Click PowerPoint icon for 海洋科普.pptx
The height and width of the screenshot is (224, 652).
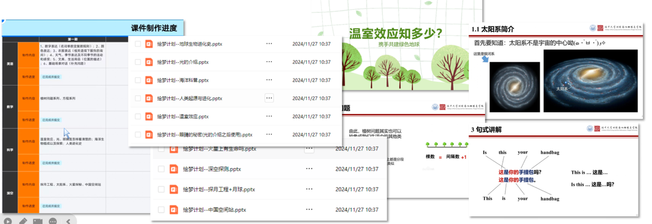click(x=149, y=80)
